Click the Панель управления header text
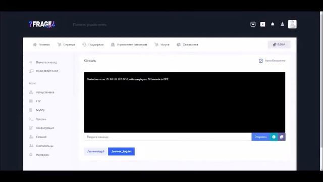 (x=90, y=25)
